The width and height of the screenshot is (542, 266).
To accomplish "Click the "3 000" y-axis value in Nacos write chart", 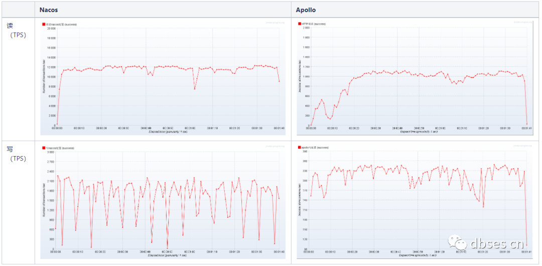I will click(52, 152).
